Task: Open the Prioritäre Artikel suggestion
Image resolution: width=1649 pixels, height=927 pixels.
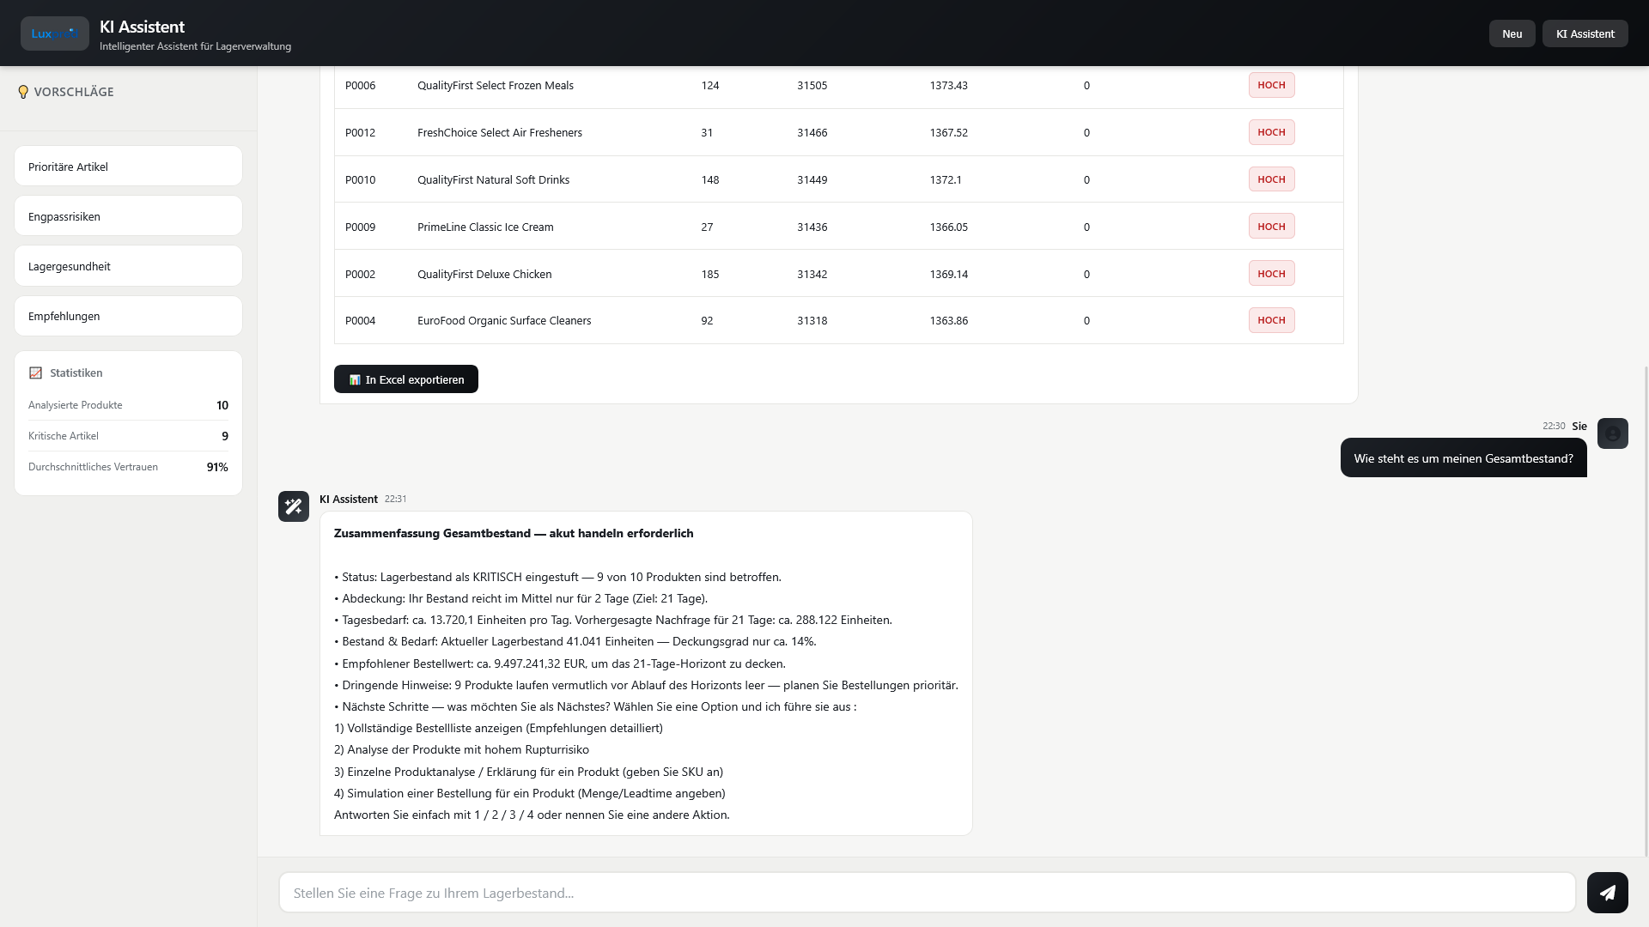Action: tap(128, 167)
